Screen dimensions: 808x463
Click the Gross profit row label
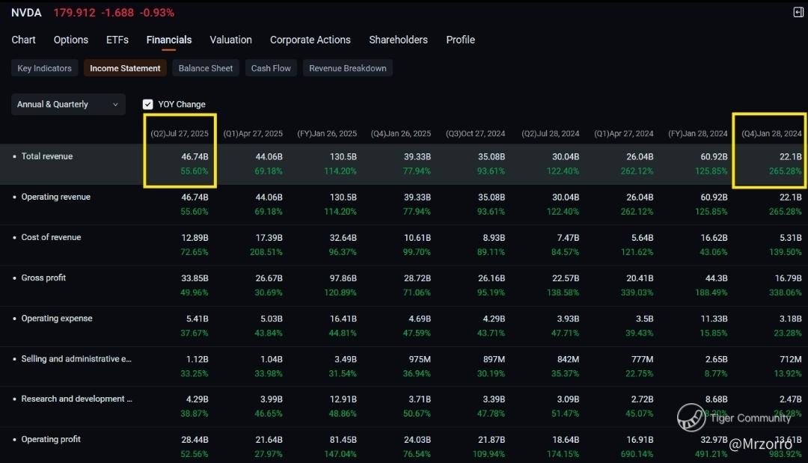(43, 278)
